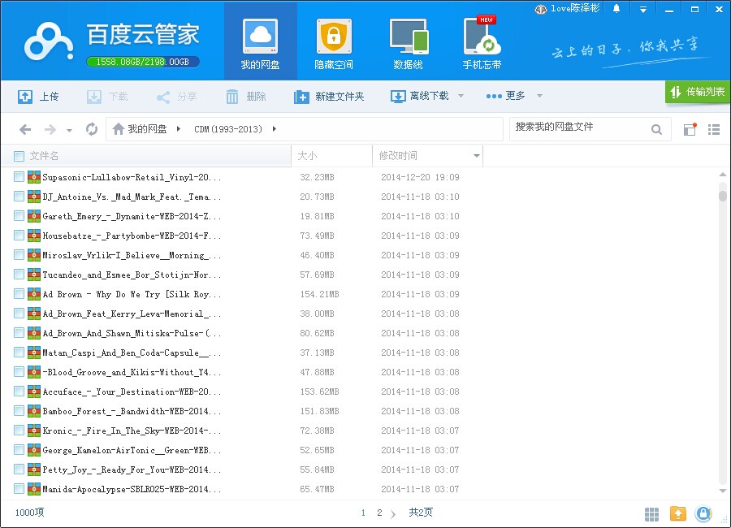The height and width of the screenshot is (528, 731).
Task: Click archive icon of Petty_Joy file
Action: [x=34, y=470]
